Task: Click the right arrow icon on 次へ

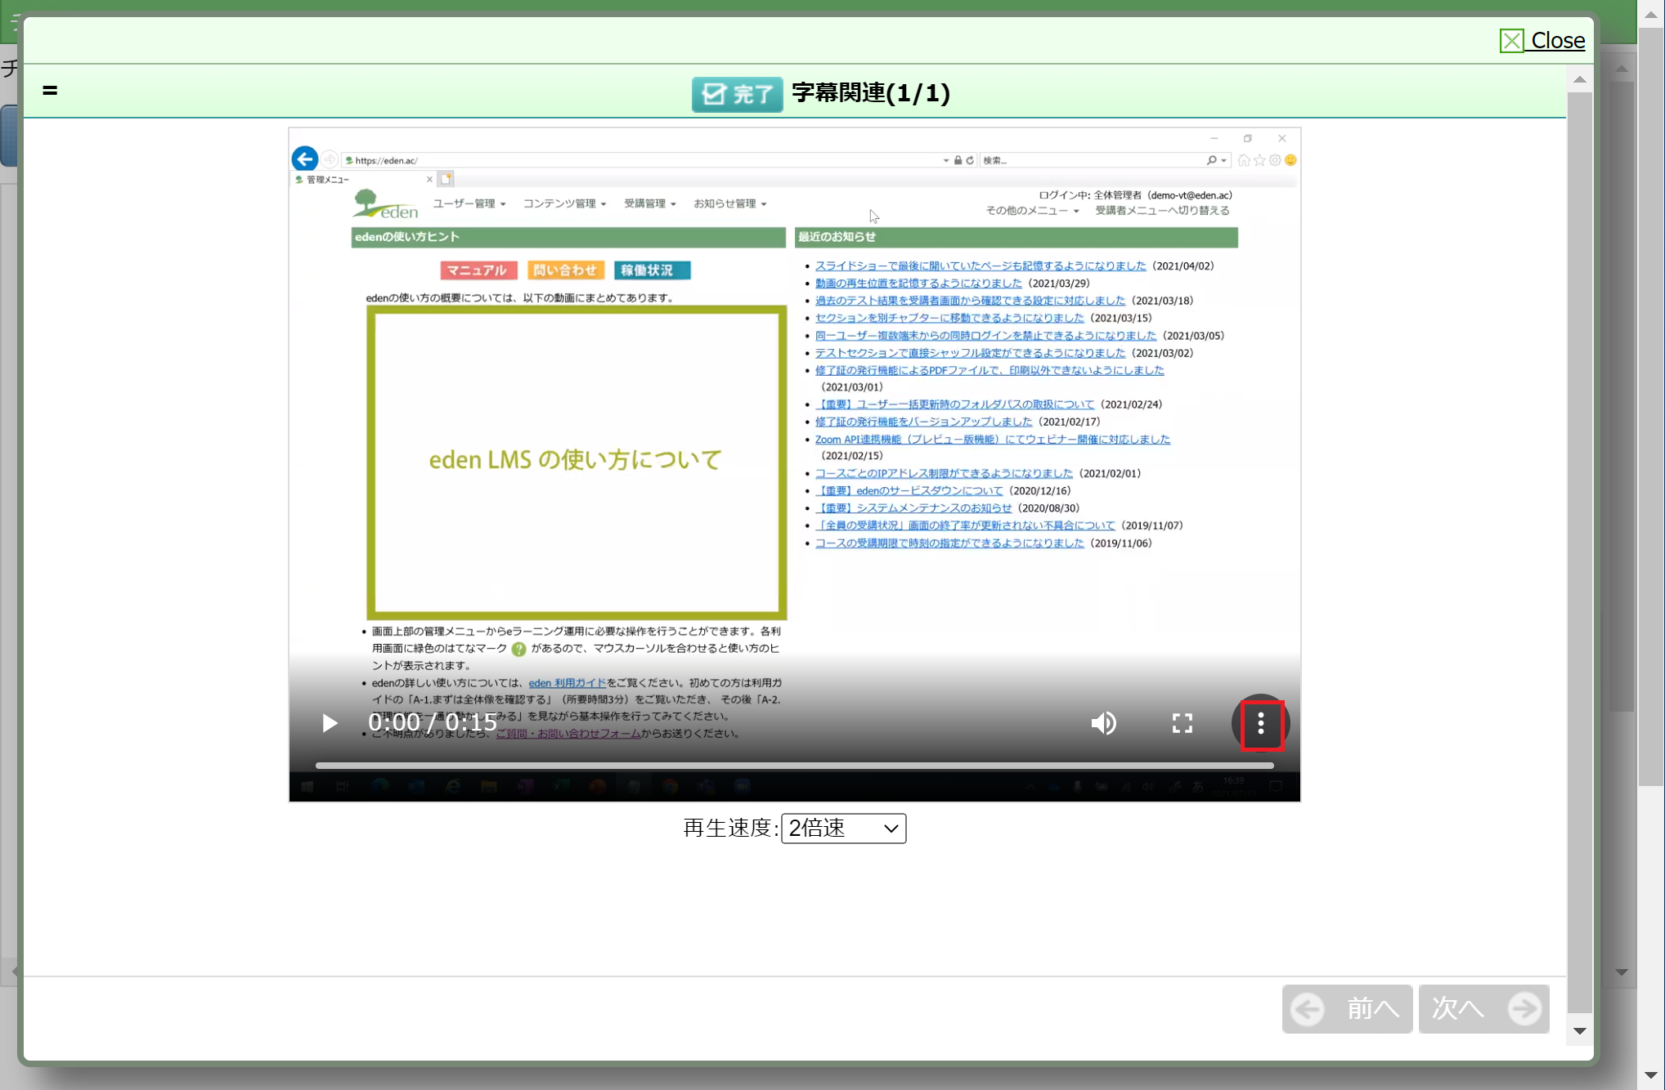Action: click(1524, 1009)
